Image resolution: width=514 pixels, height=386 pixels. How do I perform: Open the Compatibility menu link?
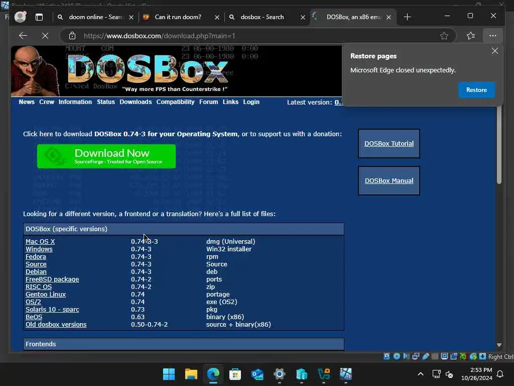click(175, 102)
